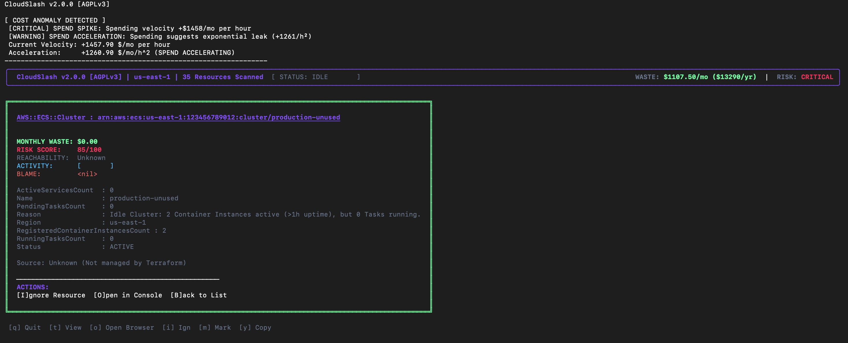Viewport: 848px width, 343px height.
Task: Click the [i] Ign shortcut
Action: coord(176,327)
